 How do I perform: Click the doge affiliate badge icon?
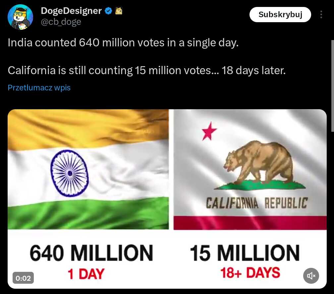click(119, 11)
